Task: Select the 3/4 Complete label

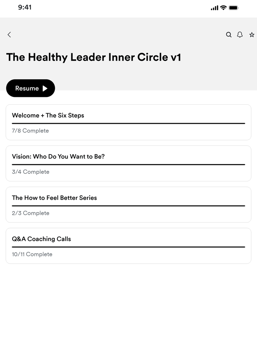Action: pyautogui.click(x=30, y=171)
